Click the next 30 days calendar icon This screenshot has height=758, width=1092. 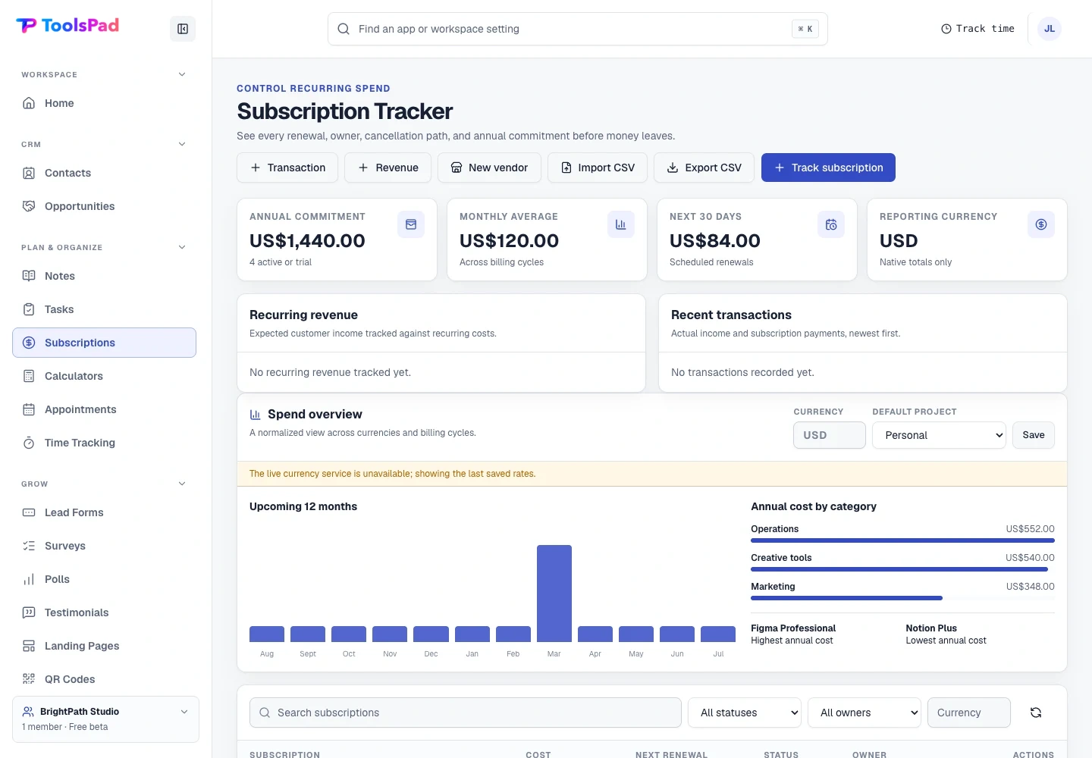(831, 224)
